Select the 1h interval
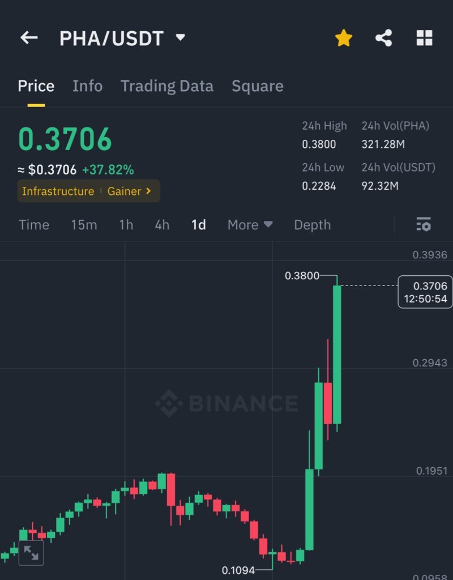This screenshot has width=453, height=580. tap(126, 225)
